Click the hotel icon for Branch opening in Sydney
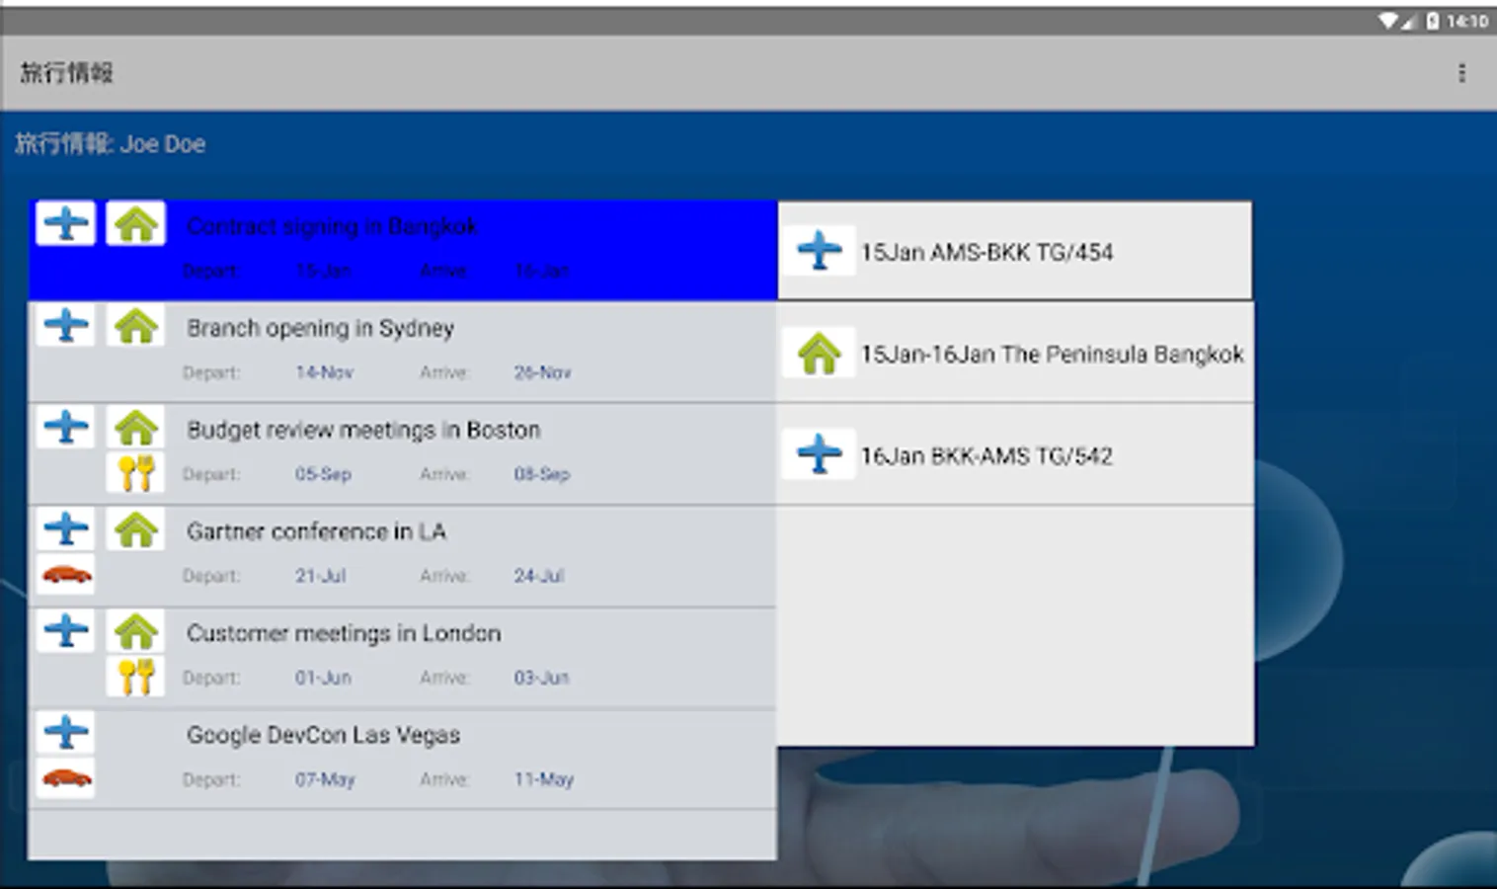Viewport: 1497px width, 889px height. (x=135, y=325)
